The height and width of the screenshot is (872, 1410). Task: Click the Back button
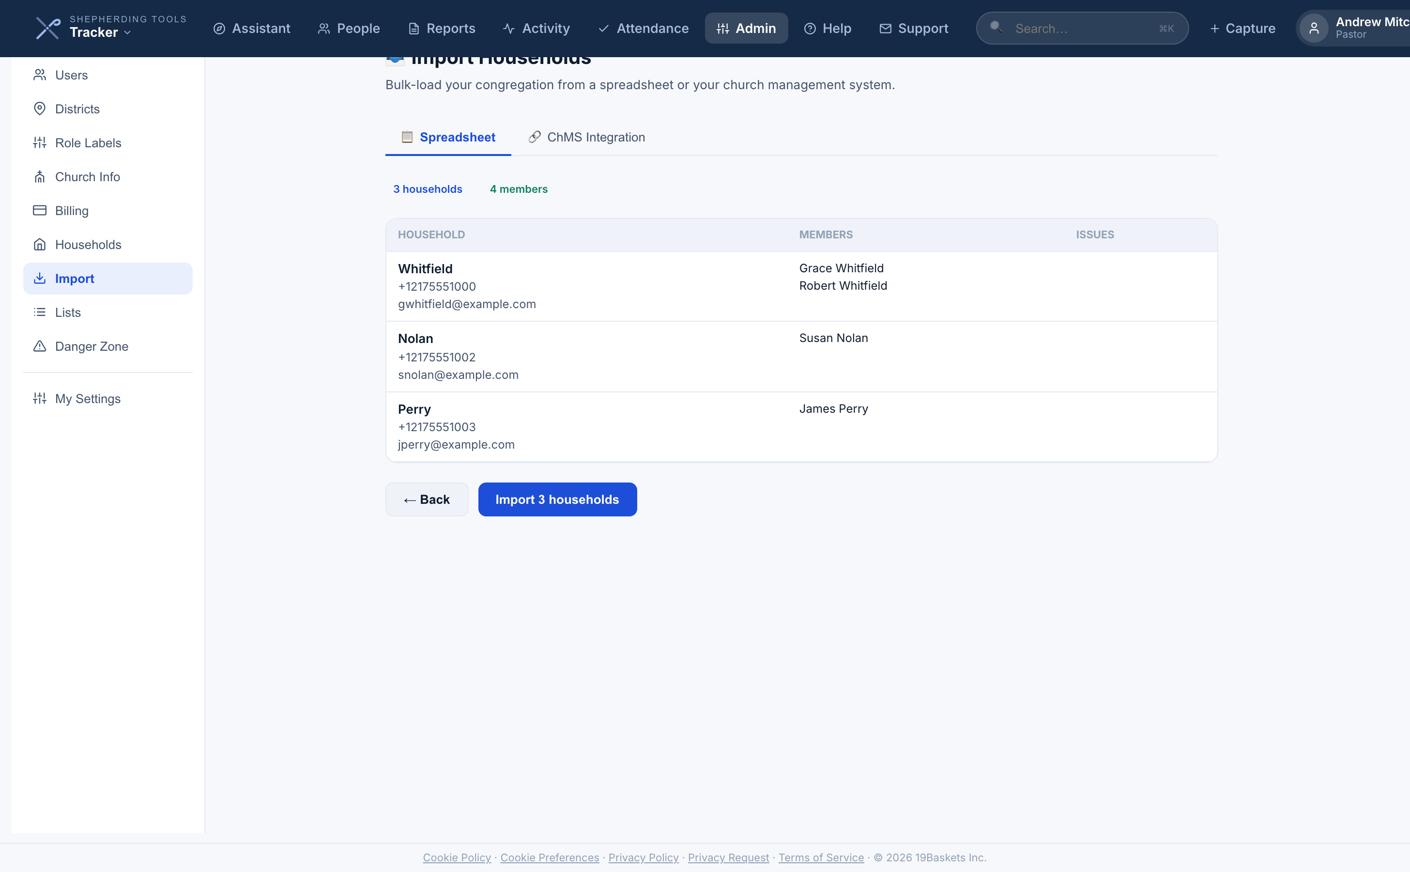(427, 499)
